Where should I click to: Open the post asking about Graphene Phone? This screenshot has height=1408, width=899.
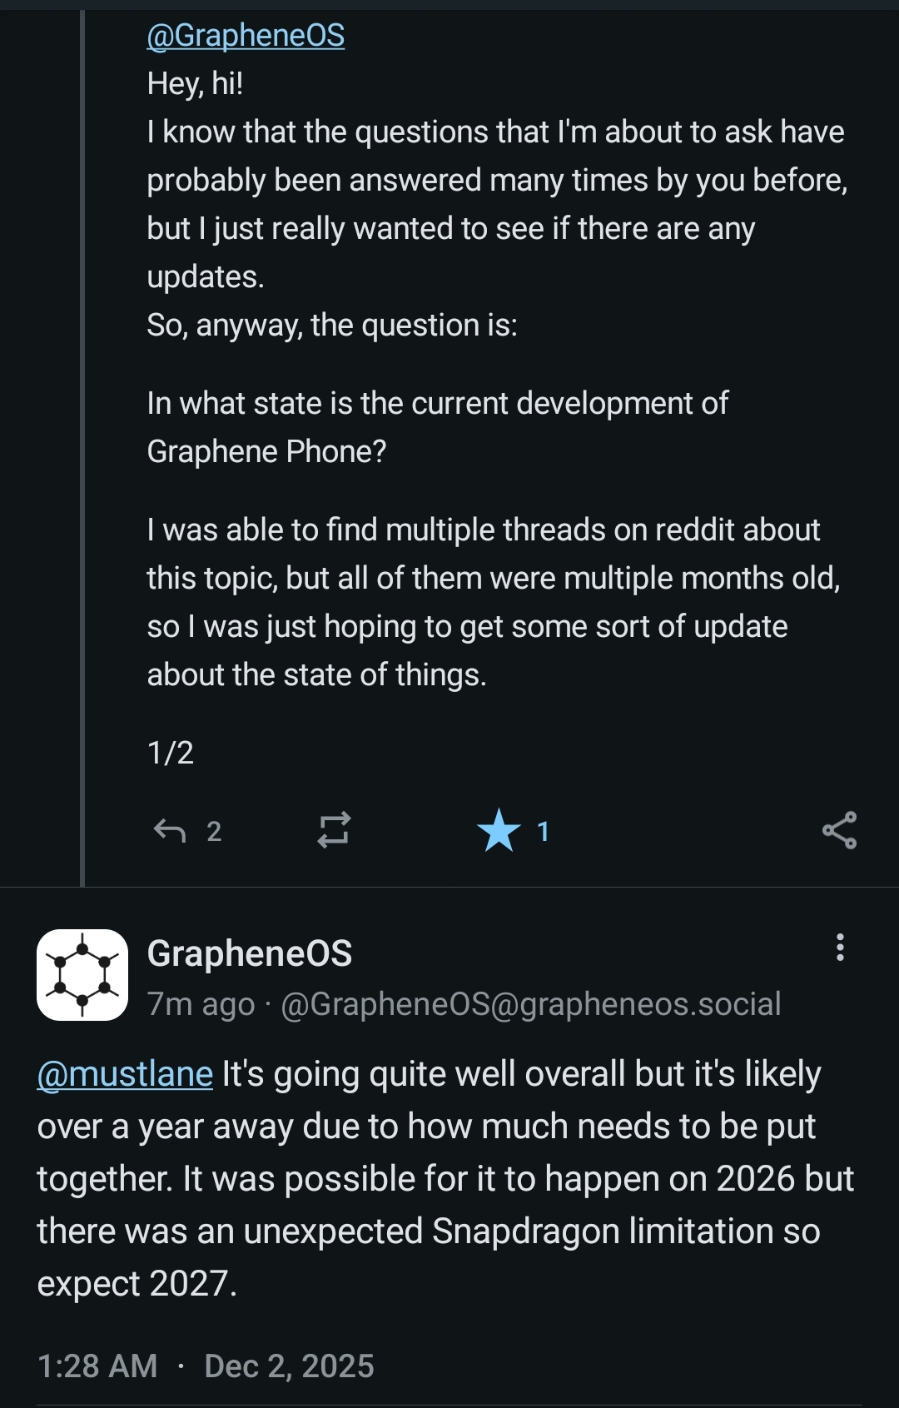pyautogui.click(x=437, y=427)
